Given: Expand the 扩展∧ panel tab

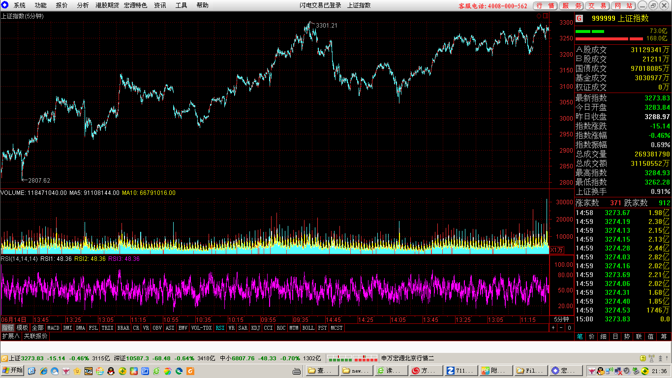Looking at the screenshot, I should pos(10,336).
